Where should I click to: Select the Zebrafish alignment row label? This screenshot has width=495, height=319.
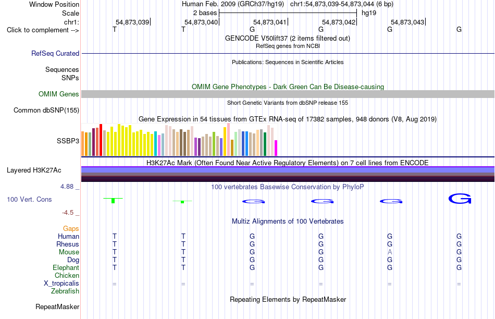(65, 291)
